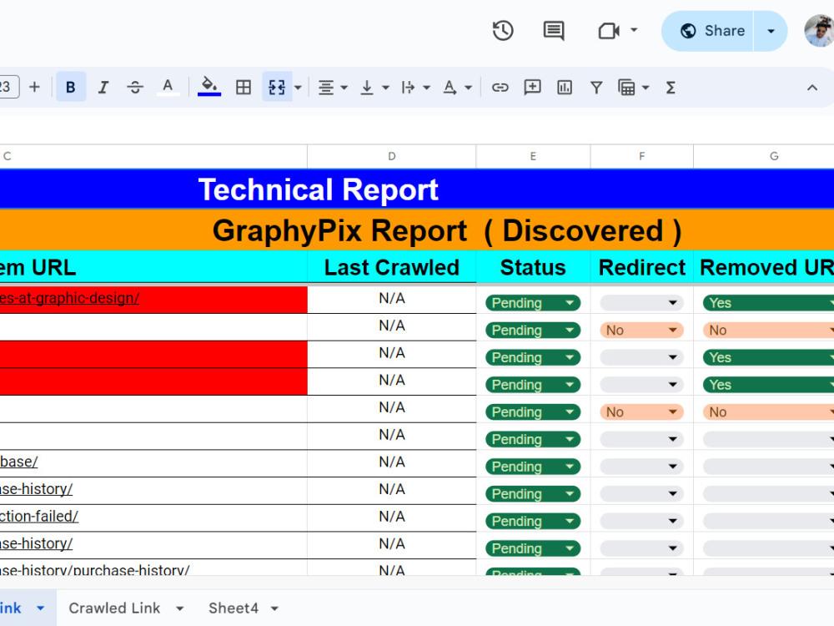Open empty Removed URL dropdown in base/ row

[769, 467]
